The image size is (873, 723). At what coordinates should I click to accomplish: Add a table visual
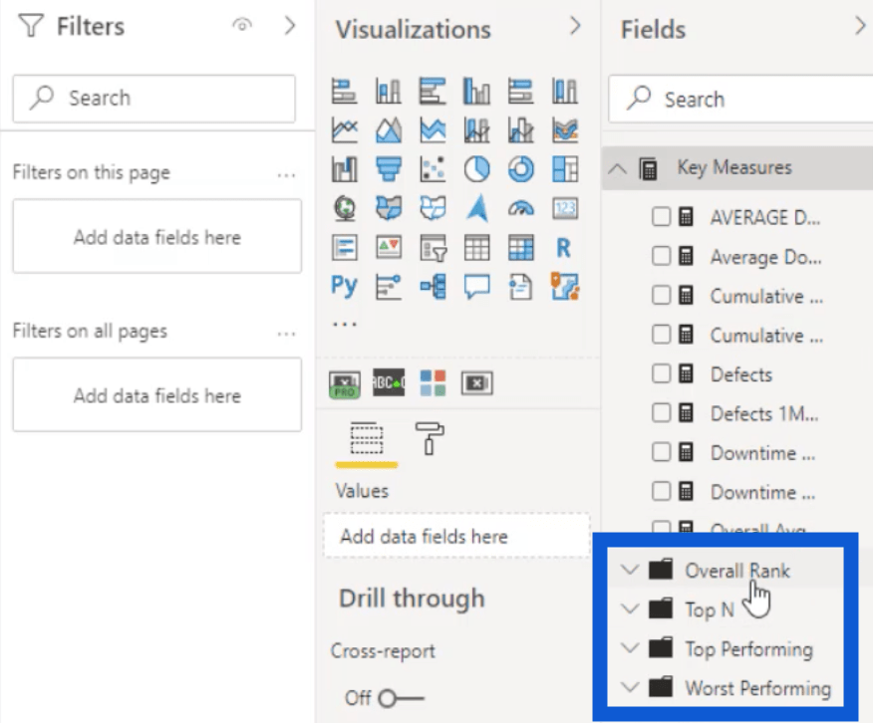click(x=476, y=248)
